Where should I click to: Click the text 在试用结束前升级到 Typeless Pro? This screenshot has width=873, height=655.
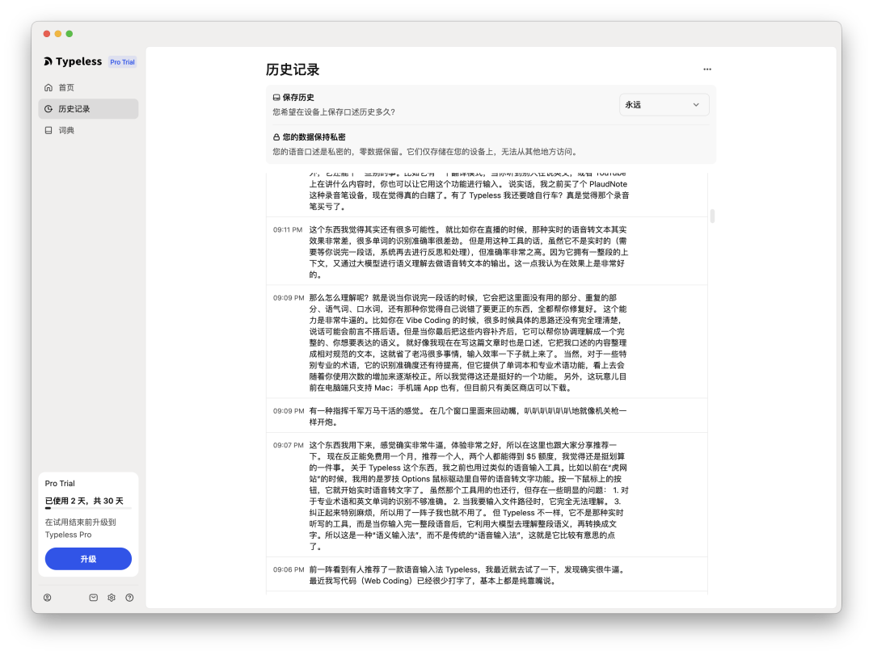click(81, 528)
